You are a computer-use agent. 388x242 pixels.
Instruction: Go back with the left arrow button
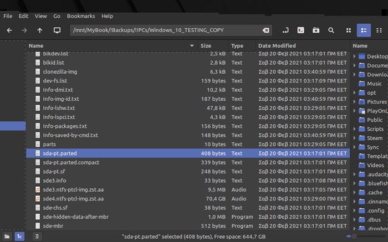(9, 30)
